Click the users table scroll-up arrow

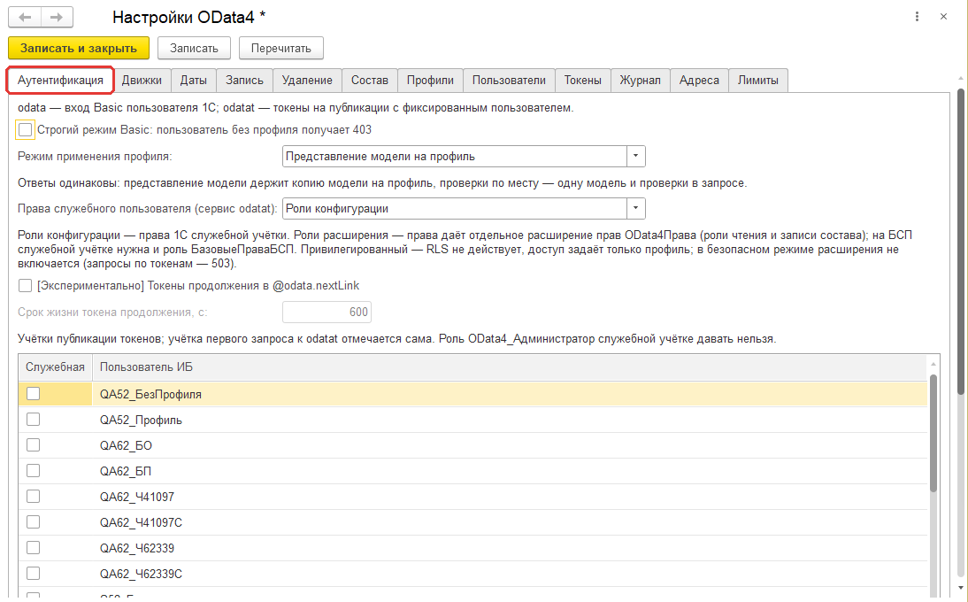[x=933, y=364]
